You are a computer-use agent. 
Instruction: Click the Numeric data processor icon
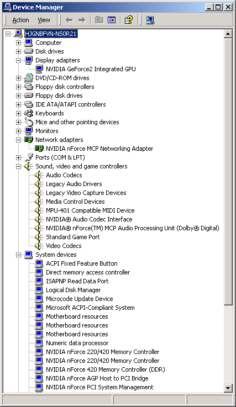(x=39, y=343)
